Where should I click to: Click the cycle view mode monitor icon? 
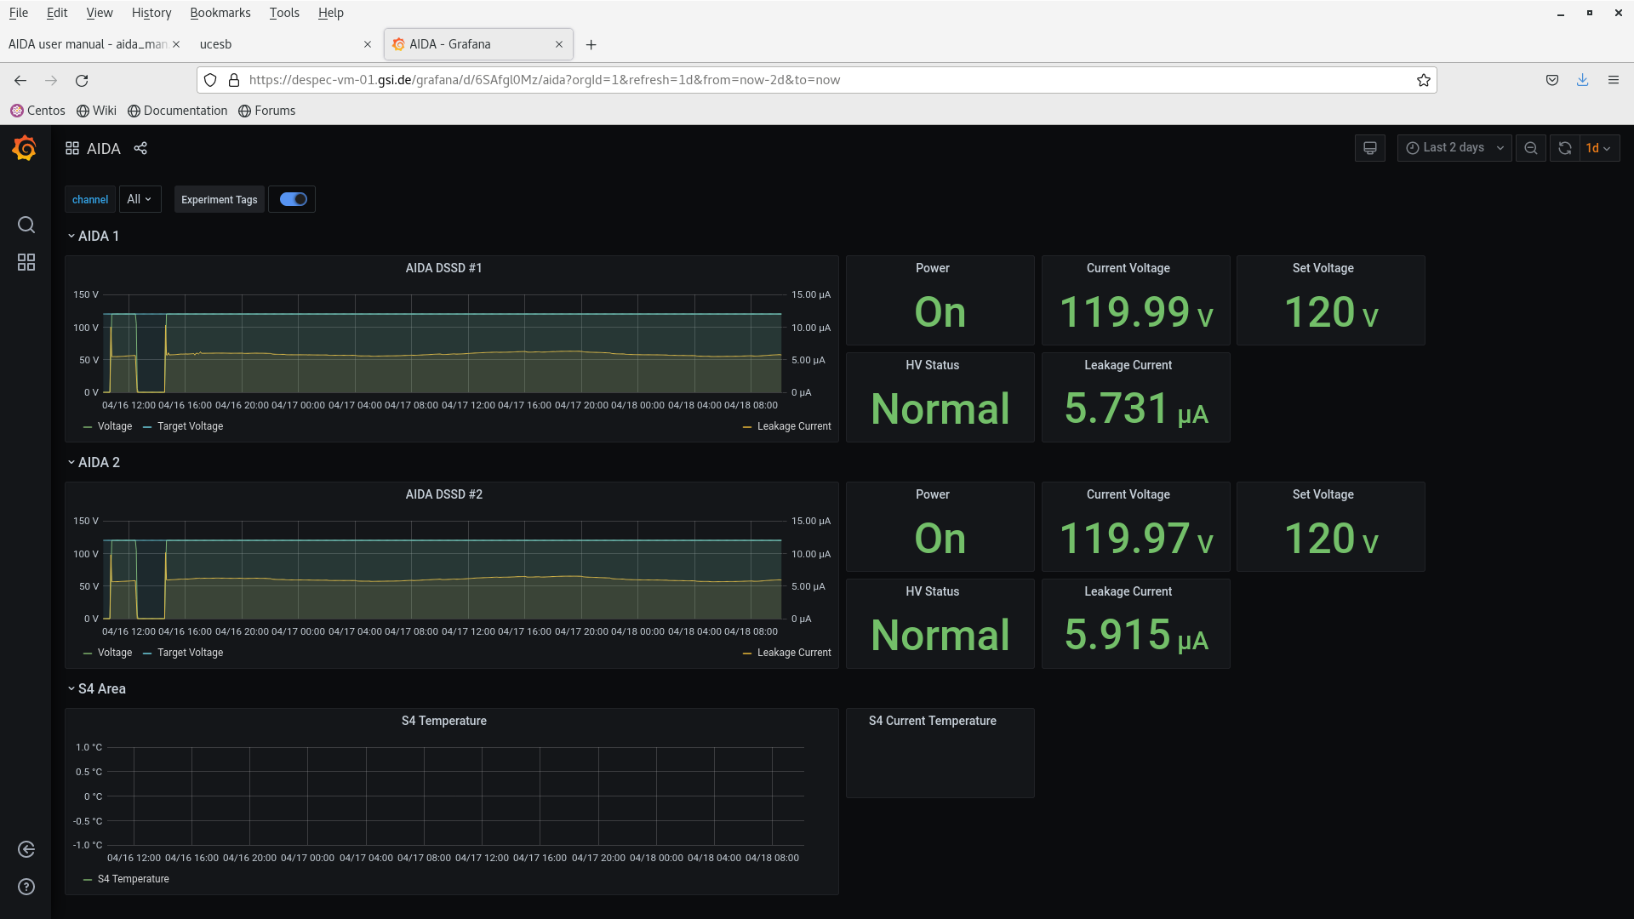[x=1369, y=148]
